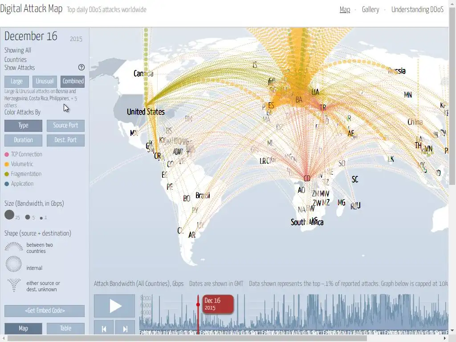Click the largest 25 Gbps size circle
This screenshot has width=456, height=342.
[x=9, y=215]
